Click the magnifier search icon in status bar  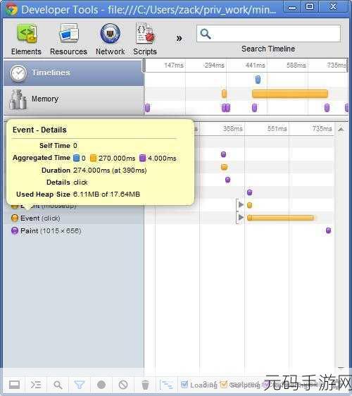[58, 385]
